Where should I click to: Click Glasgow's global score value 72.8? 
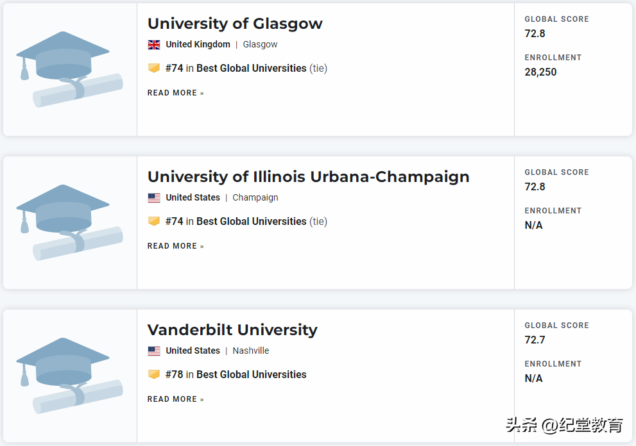535,33
